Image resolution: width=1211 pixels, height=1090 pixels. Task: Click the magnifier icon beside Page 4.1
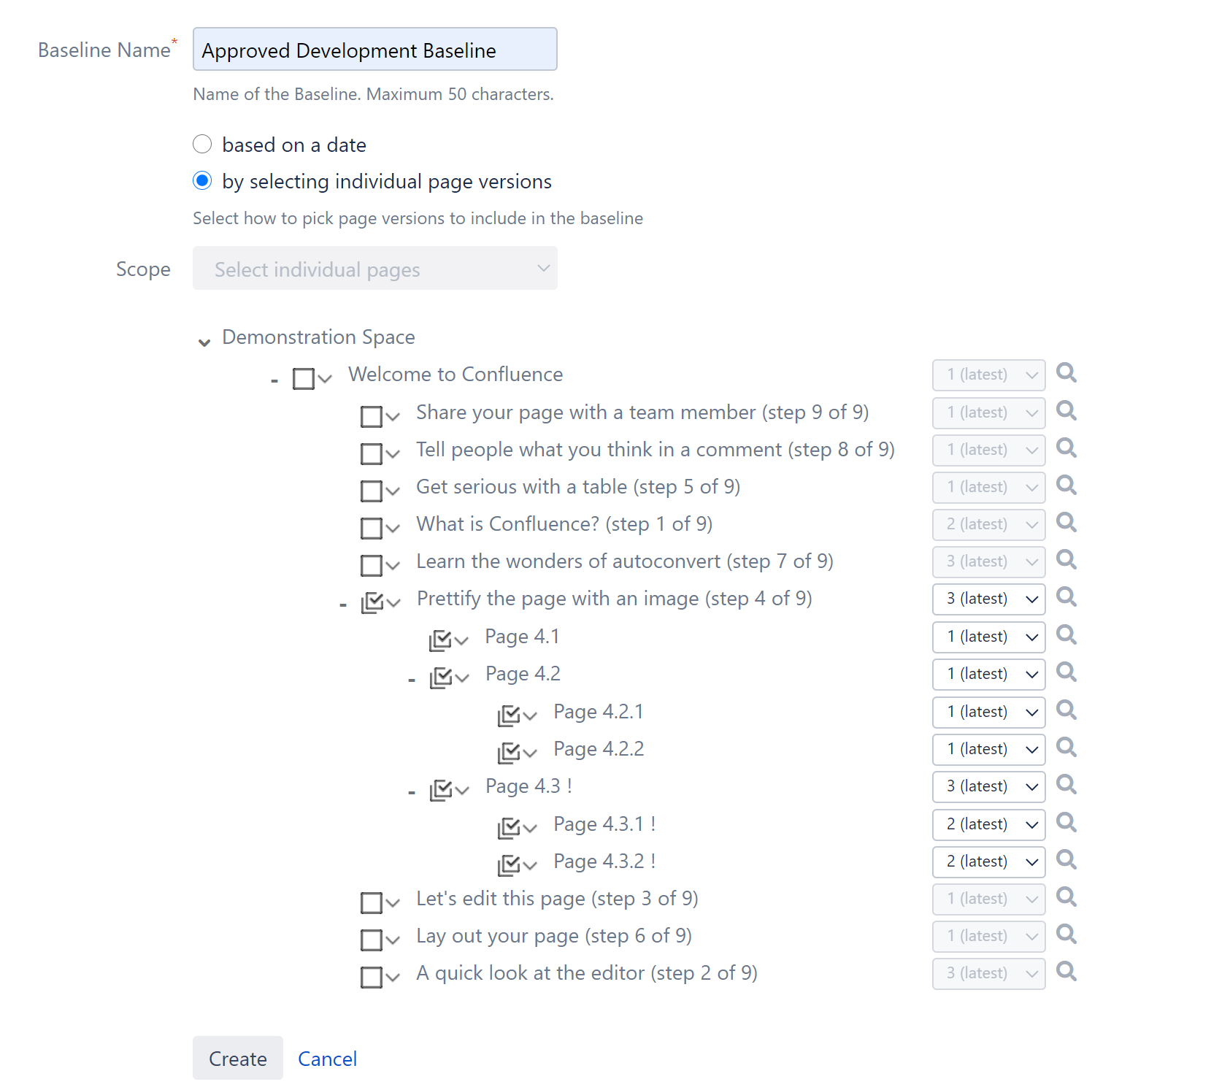click(x=1066, y=635)
